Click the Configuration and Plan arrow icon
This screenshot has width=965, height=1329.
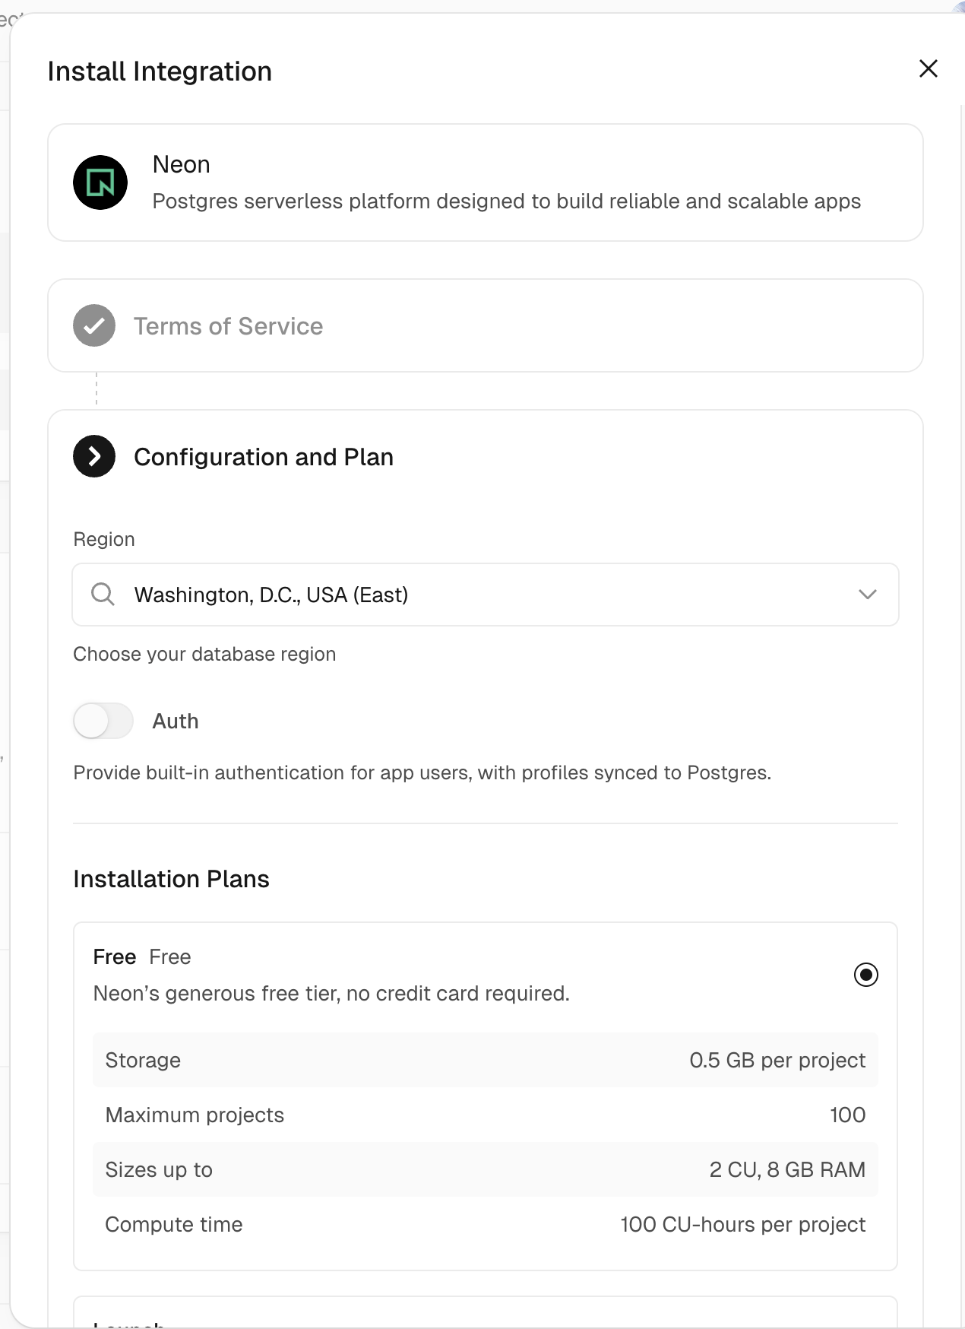pos(93,456)
